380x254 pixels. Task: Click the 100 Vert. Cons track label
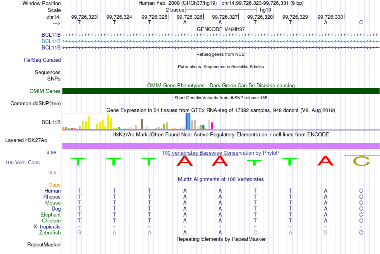click(x=22, y=162)
